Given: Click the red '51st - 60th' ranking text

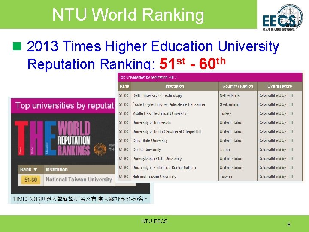Looking at the screenshot, I should (193, 64).
